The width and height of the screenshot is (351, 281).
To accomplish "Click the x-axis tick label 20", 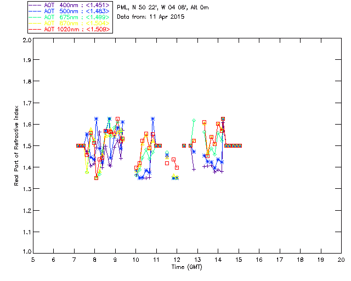I will 341,260.
